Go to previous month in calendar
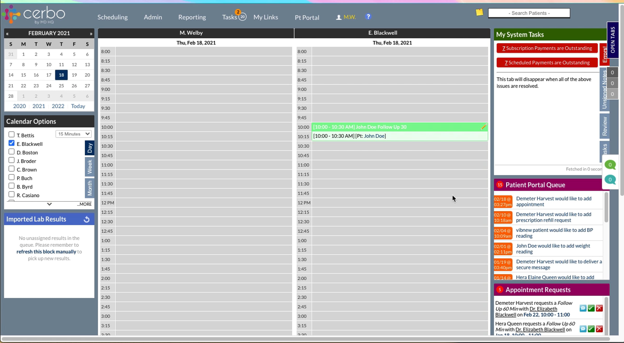The width and height of the screenshot is (624, 343). click(x=7, y=33)
